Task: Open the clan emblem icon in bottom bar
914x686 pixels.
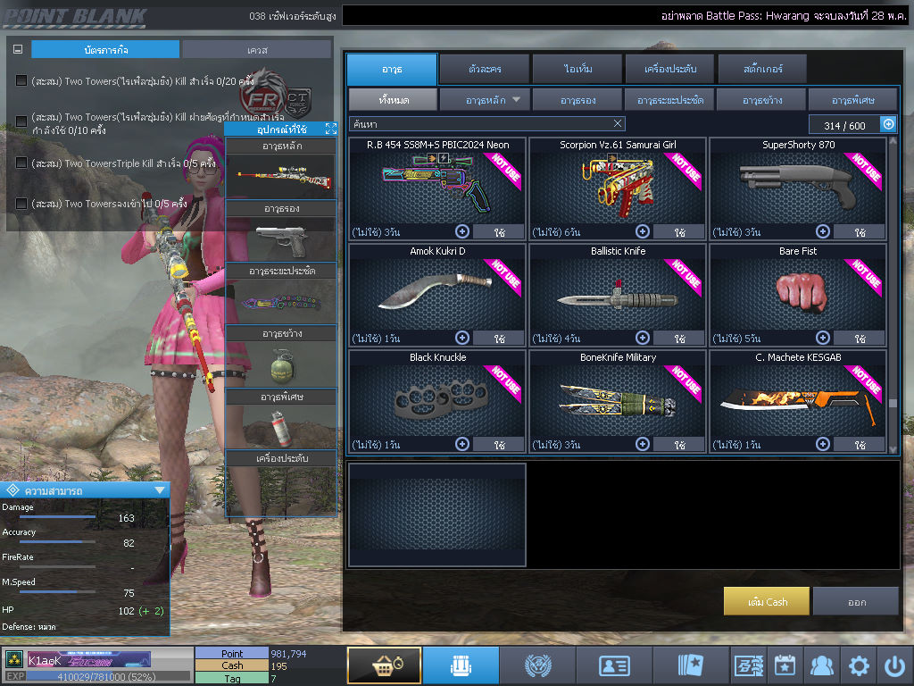Action: click(537, 665)
